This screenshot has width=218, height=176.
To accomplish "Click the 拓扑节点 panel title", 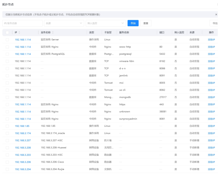I will [x=8, y=4].
